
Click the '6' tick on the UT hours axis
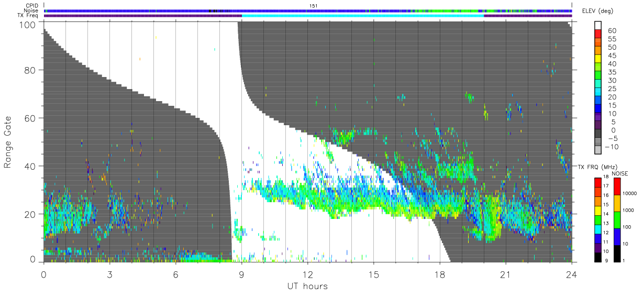click(176, 274)
